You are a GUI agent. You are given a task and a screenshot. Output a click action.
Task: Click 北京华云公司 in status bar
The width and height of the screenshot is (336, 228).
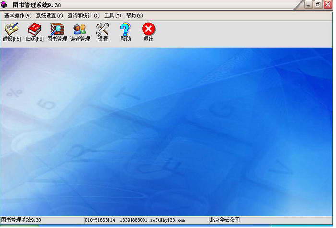point(225,220)
